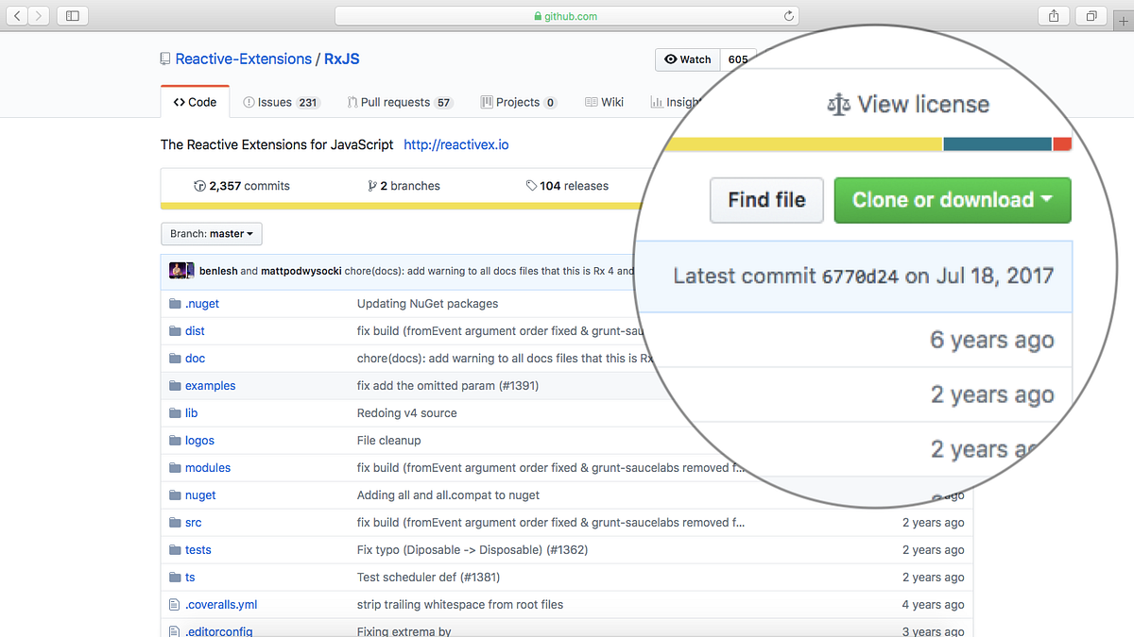The width and height of the screenshot is (1134, 637).
Task: Switch to the Pull requests tab
Action: 400,102
